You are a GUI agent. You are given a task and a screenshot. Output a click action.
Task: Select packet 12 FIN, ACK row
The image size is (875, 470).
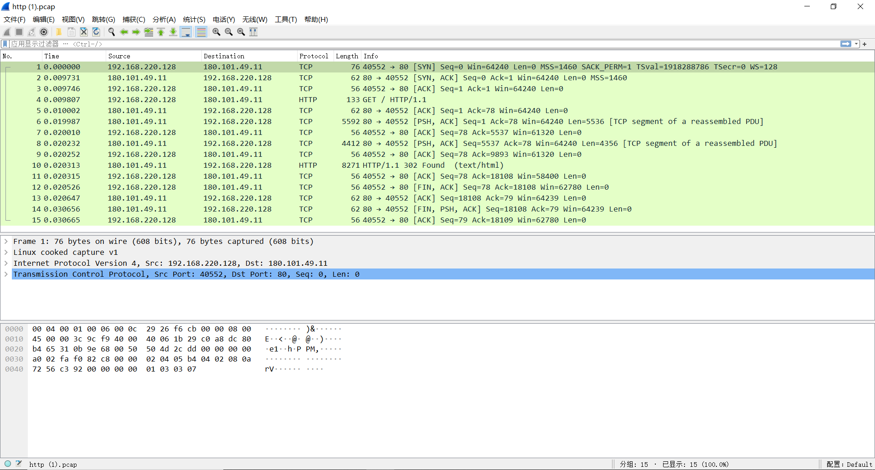pyautogui.click(x=437, y=187)
